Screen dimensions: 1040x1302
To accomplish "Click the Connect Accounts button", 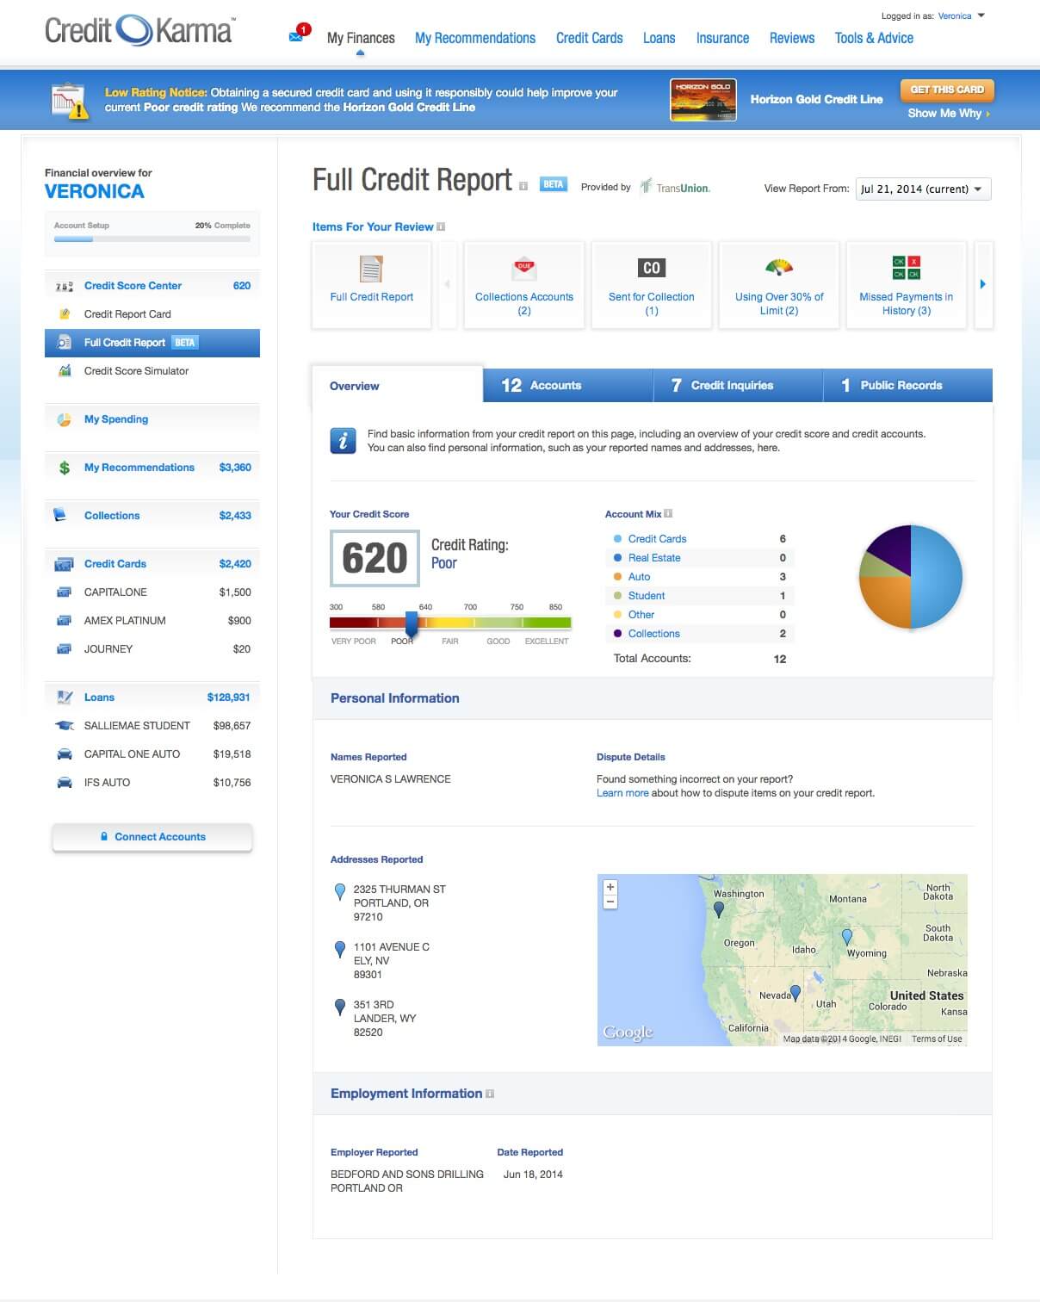I will coord(152,837).
